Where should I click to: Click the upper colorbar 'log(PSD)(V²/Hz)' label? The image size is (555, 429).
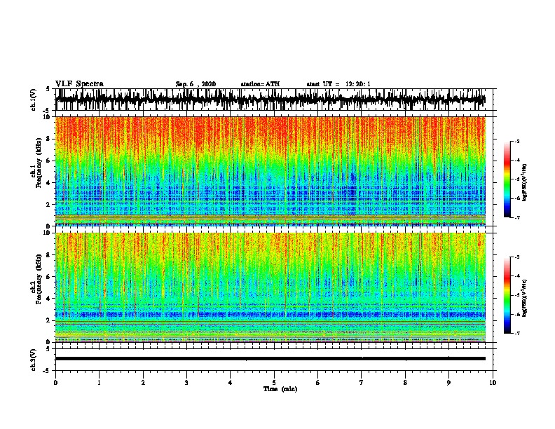click(525, 182)
